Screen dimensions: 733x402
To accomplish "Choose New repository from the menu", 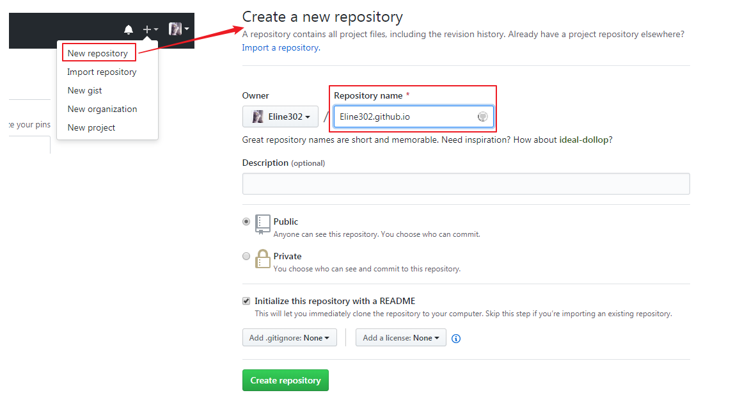I will tap(98, 53).
